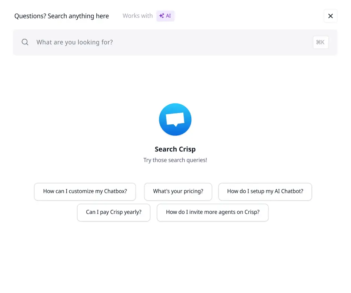Click the ⌘K shortcut badge
The width and height of the screenshot is (351, 293).
pyautogui.click(x=320, y=42)
